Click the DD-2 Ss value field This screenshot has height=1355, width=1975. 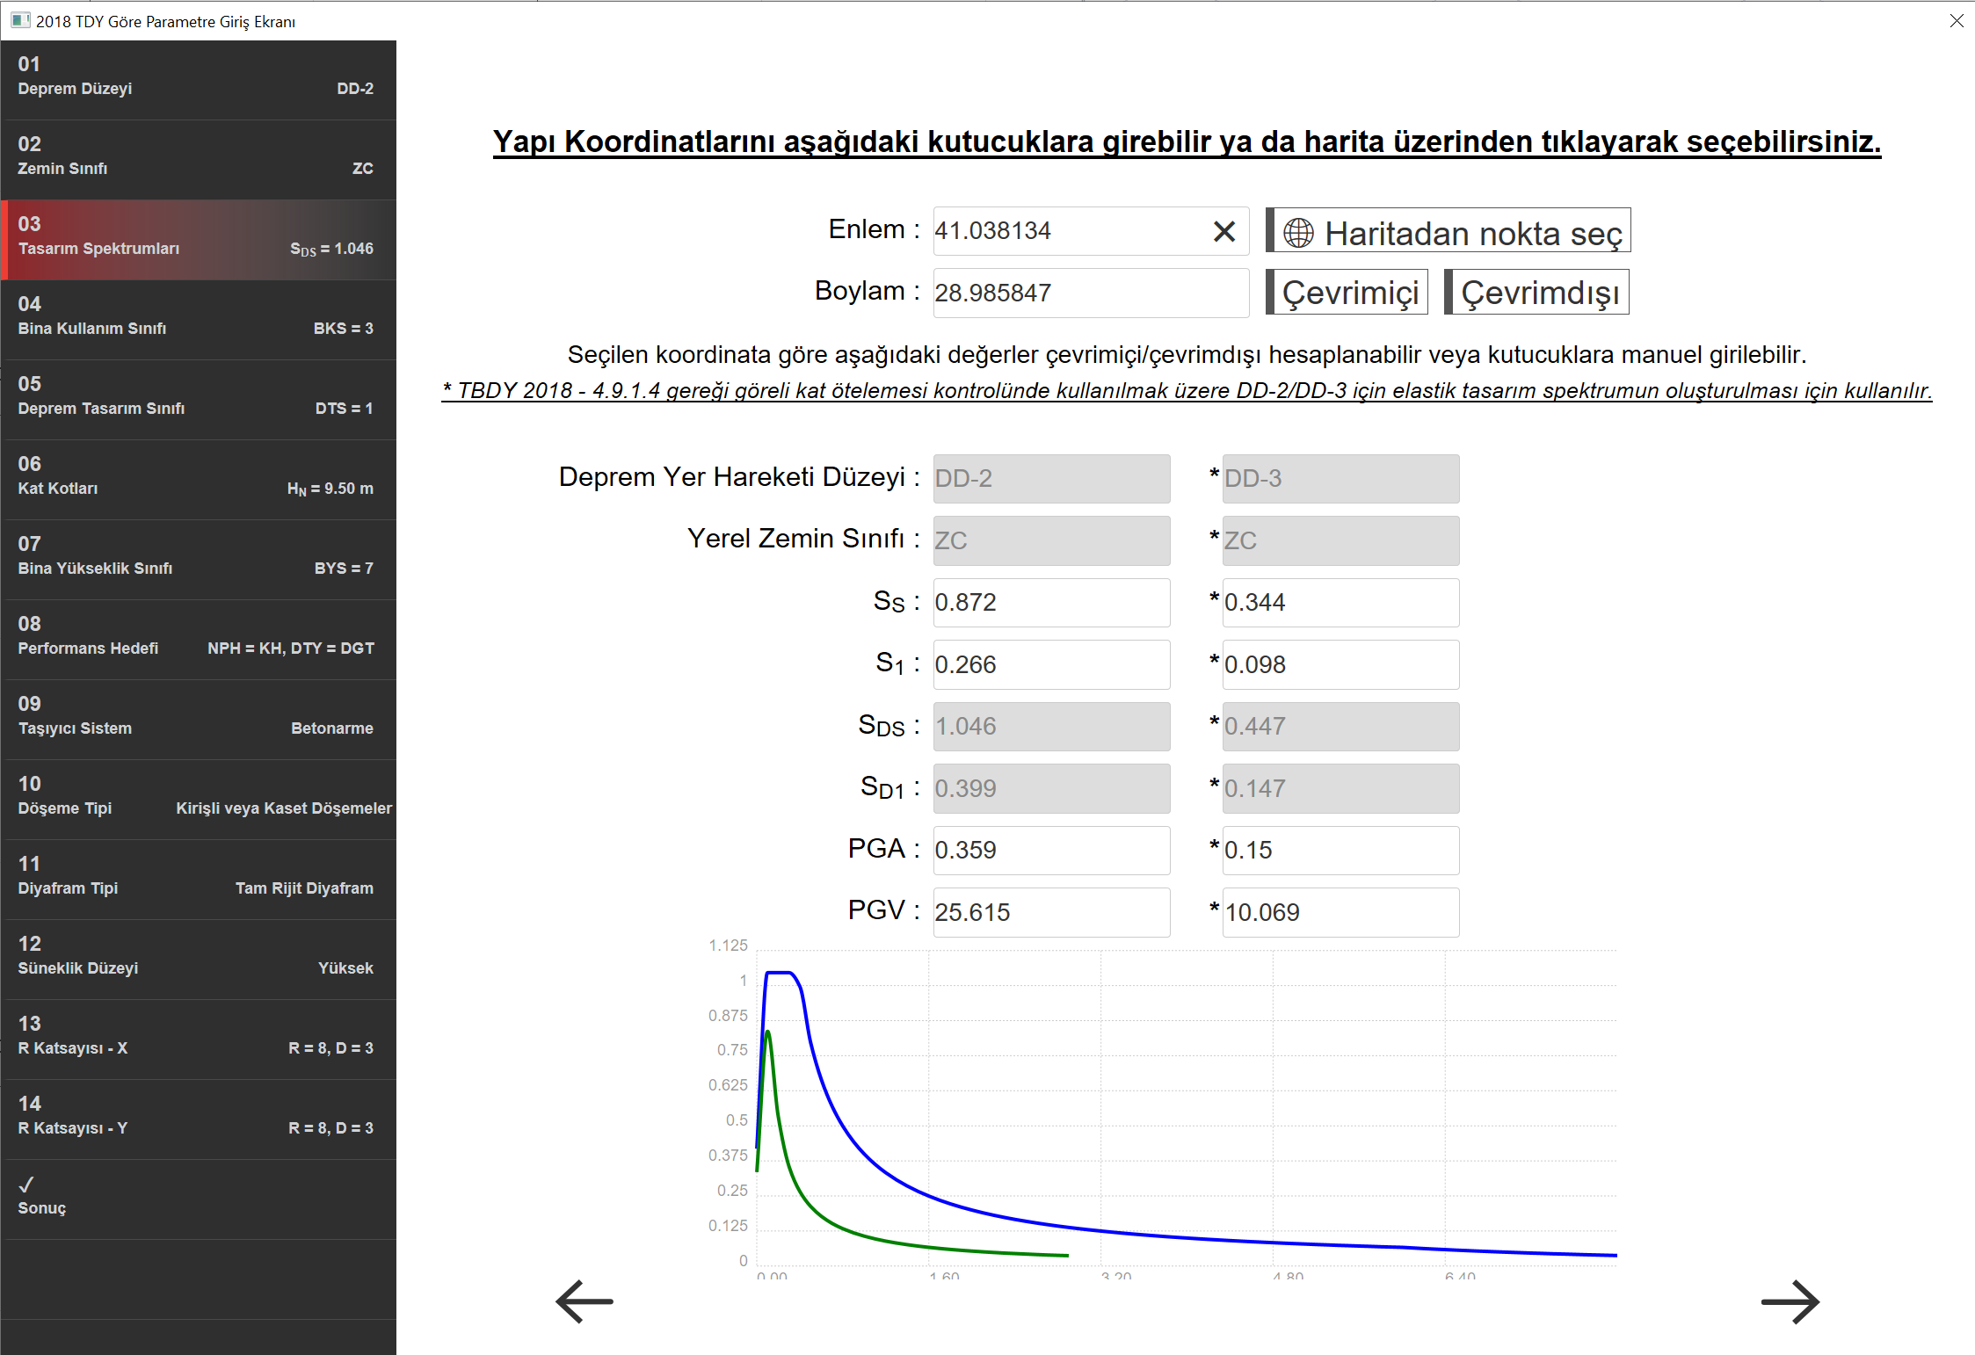[x=1051, y=602]
